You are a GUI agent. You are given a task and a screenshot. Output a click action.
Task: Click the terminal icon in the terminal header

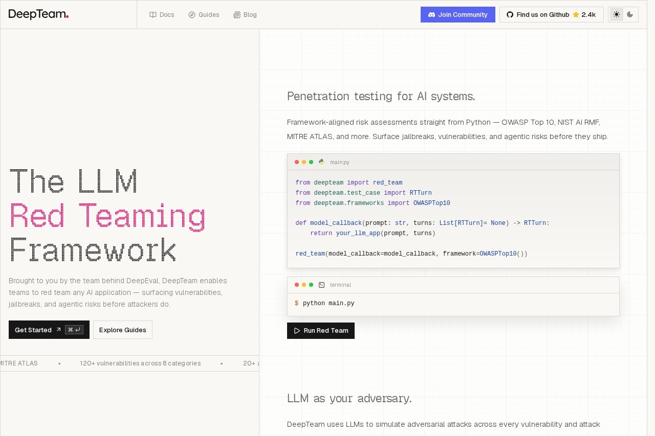click(x=321, y=285)
